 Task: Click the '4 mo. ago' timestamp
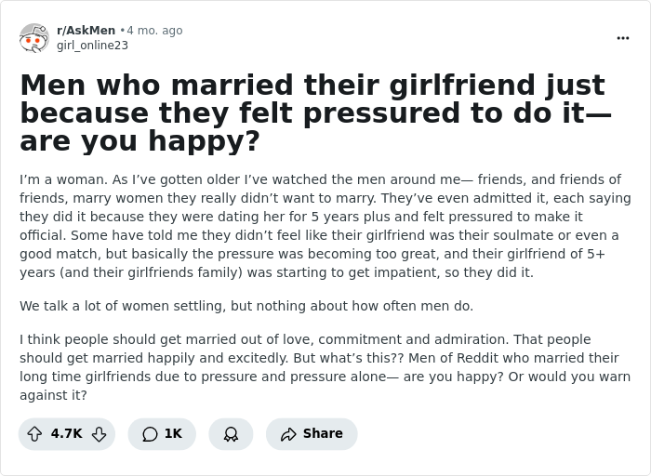tap(155, 31)
